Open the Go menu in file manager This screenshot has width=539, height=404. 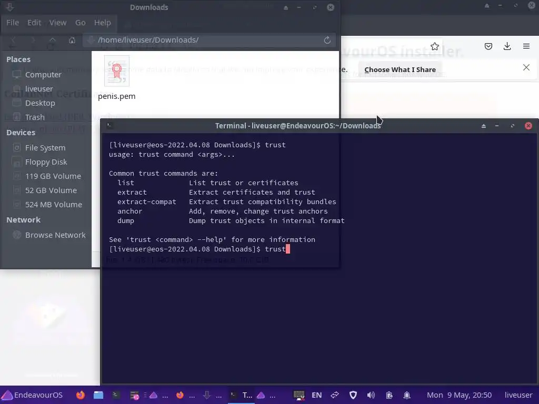point(80,23)
